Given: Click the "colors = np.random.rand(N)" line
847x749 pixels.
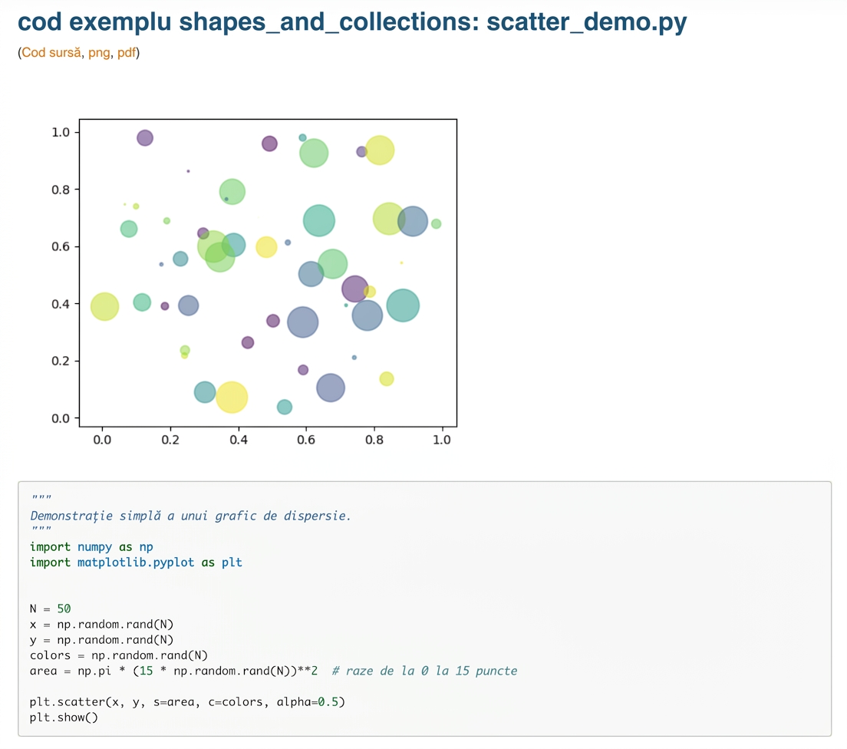Looking at the screenshot, I should 119,655.
